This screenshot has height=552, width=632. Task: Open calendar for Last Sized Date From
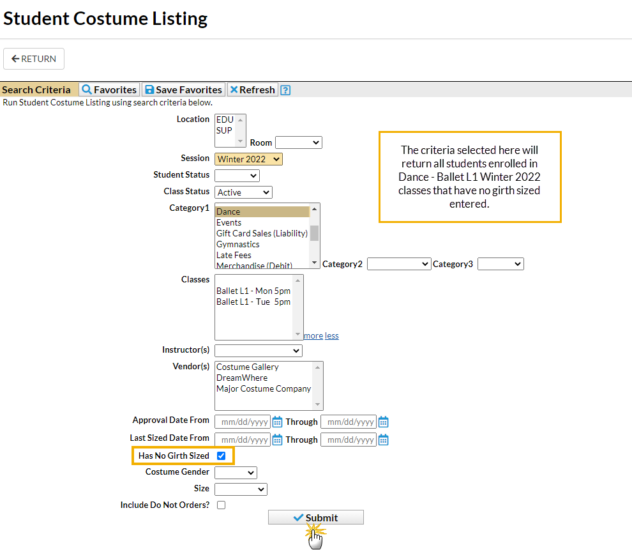277,440
